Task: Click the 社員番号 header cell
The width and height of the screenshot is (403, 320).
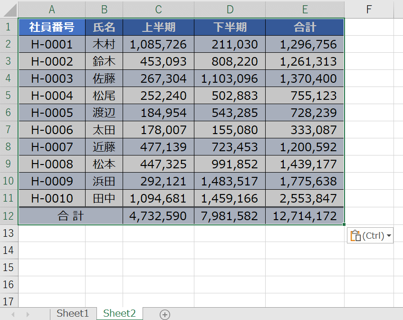Action: click(52, 27)
